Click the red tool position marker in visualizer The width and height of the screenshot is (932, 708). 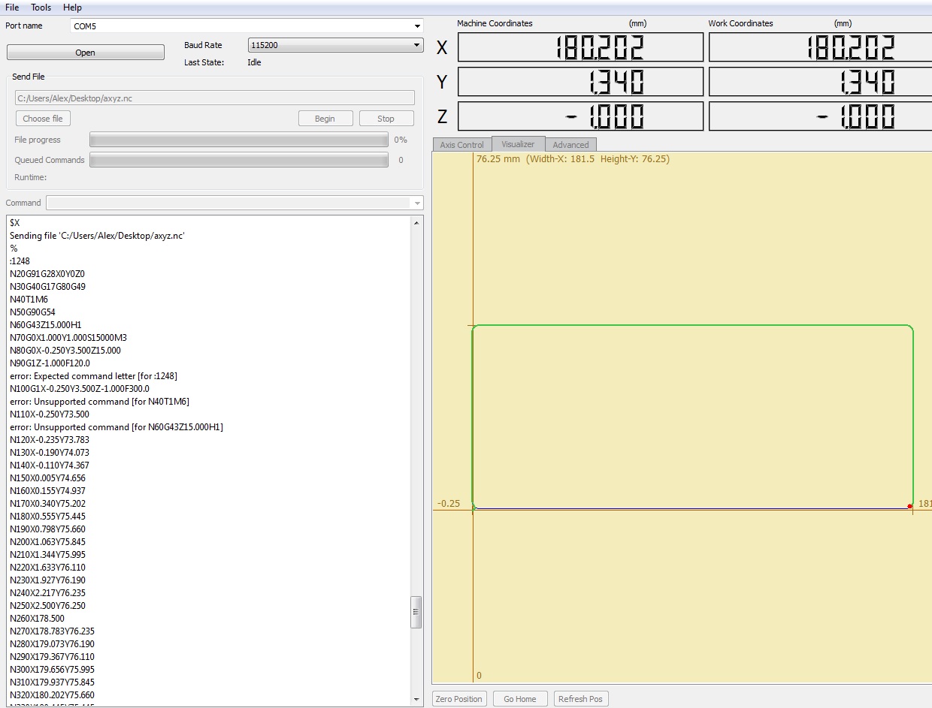tap(910, 506)
